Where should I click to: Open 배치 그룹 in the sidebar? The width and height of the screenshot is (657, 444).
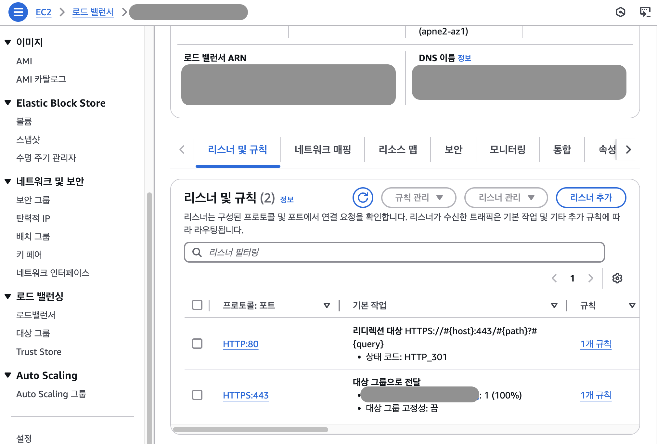click(33, 236)
